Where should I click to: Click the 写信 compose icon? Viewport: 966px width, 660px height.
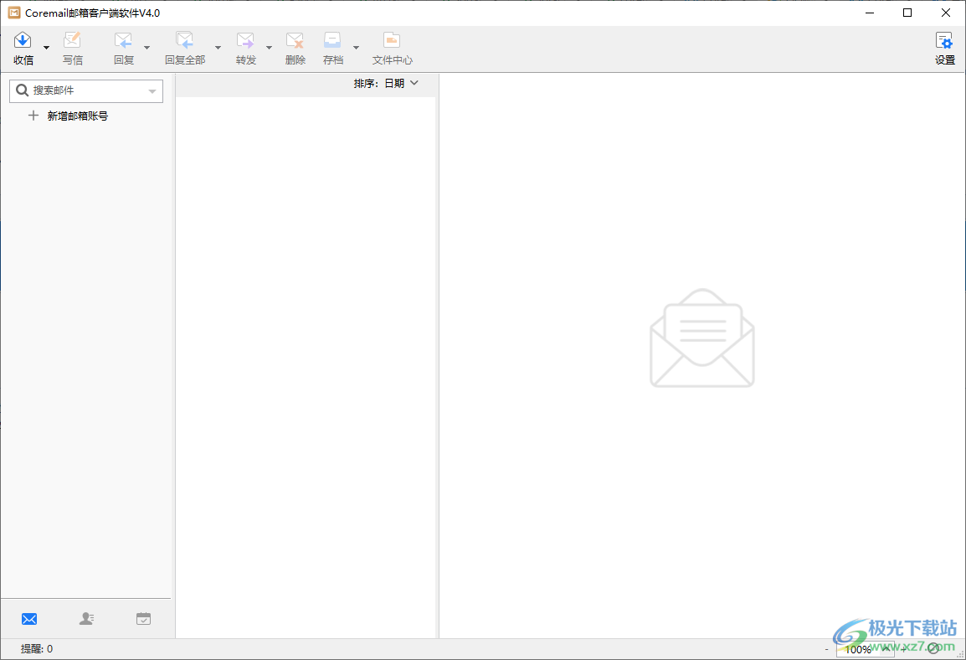coord(72,41)
